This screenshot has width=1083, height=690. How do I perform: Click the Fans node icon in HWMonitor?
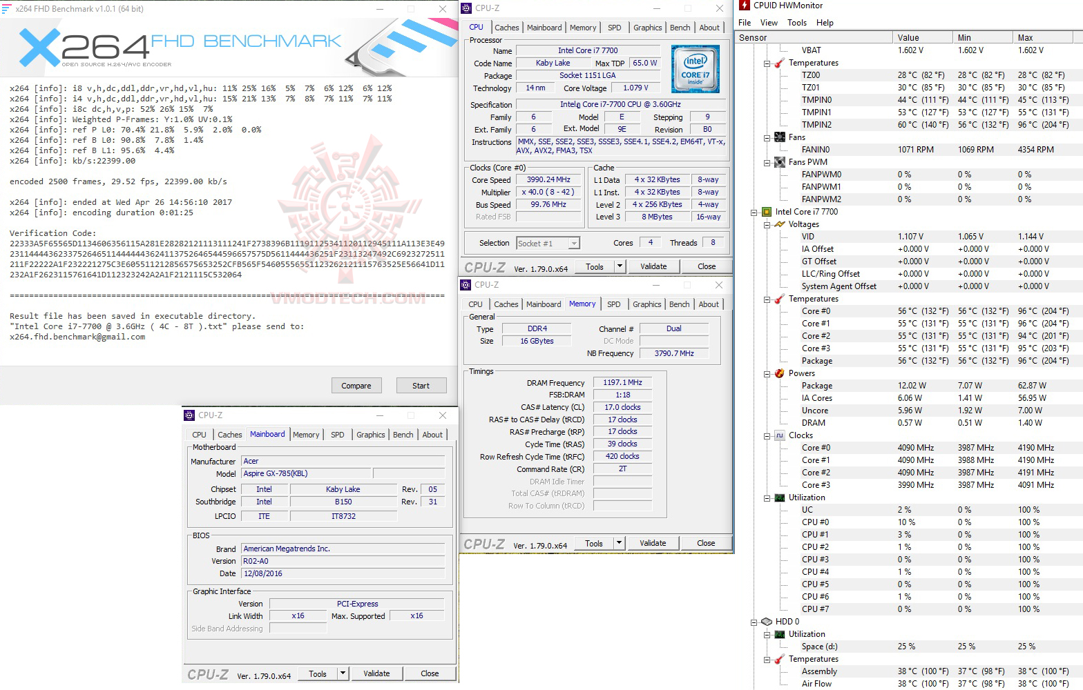(779, 137)
